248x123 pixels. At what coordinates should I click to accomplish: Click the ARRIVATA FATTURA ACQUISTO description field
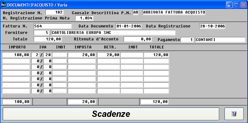tap(174, 12)
